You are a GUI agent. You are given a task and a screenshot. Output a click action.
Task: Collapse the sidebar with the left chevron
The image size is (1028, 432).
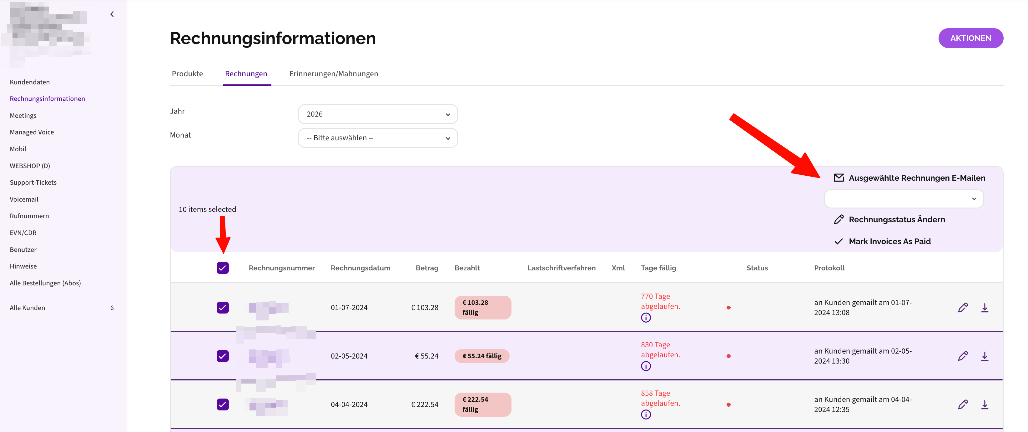pyautogui.click(x=112, y=14)
